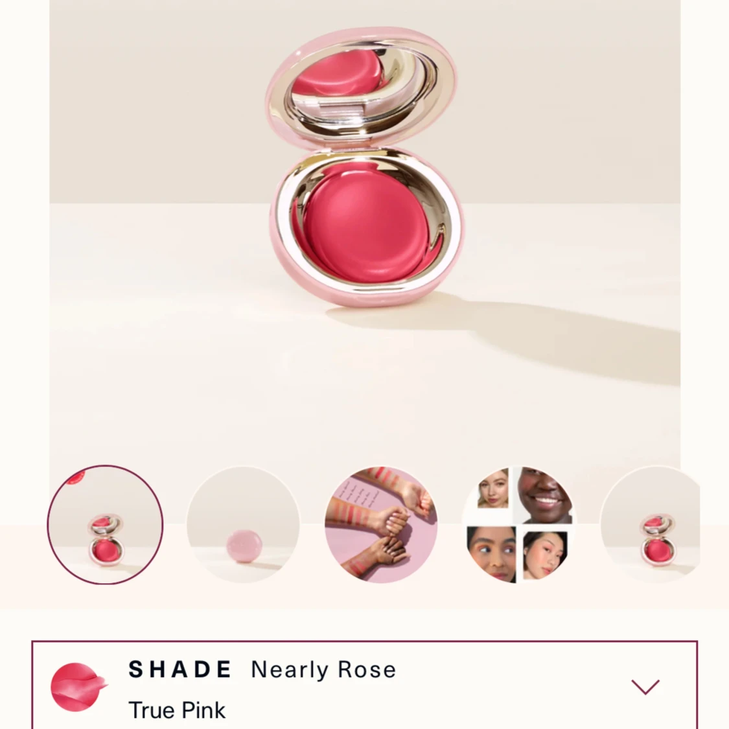View the closed pink compact thumbnail

point(243,524)
